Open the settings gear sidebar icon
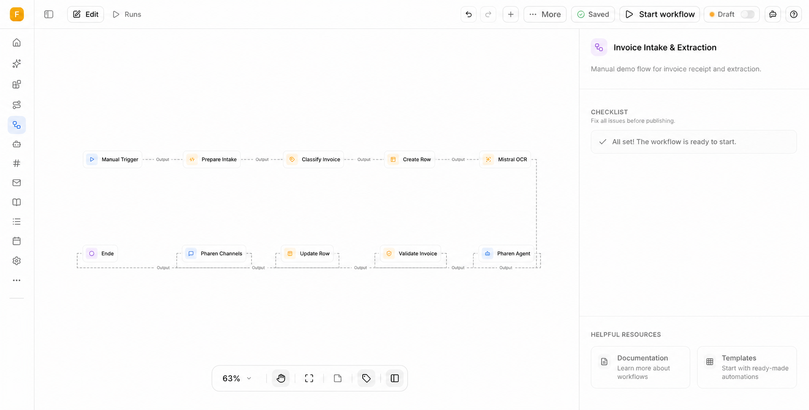Image resolution: width=809 pixels, height=410 pixels. point(17,260)
